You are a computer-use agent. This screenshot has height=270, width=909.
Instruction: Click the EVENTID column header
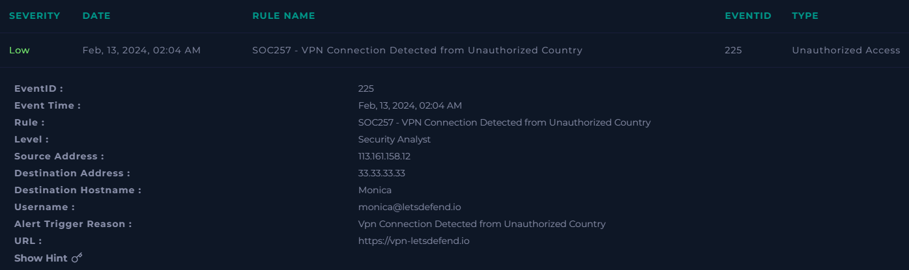[748, 16]
